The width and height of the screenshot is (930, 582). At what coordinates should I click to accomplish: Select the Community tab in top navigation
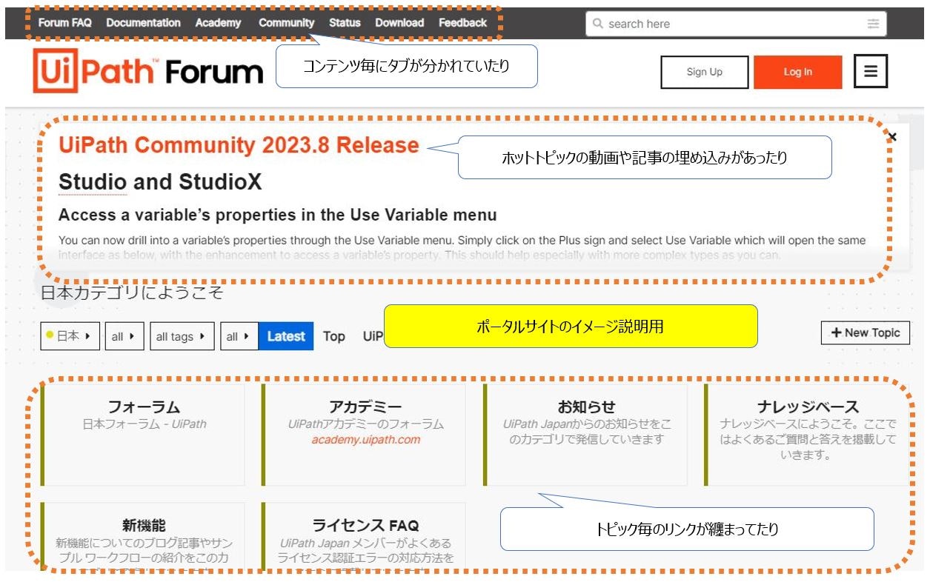pos(286,23)
